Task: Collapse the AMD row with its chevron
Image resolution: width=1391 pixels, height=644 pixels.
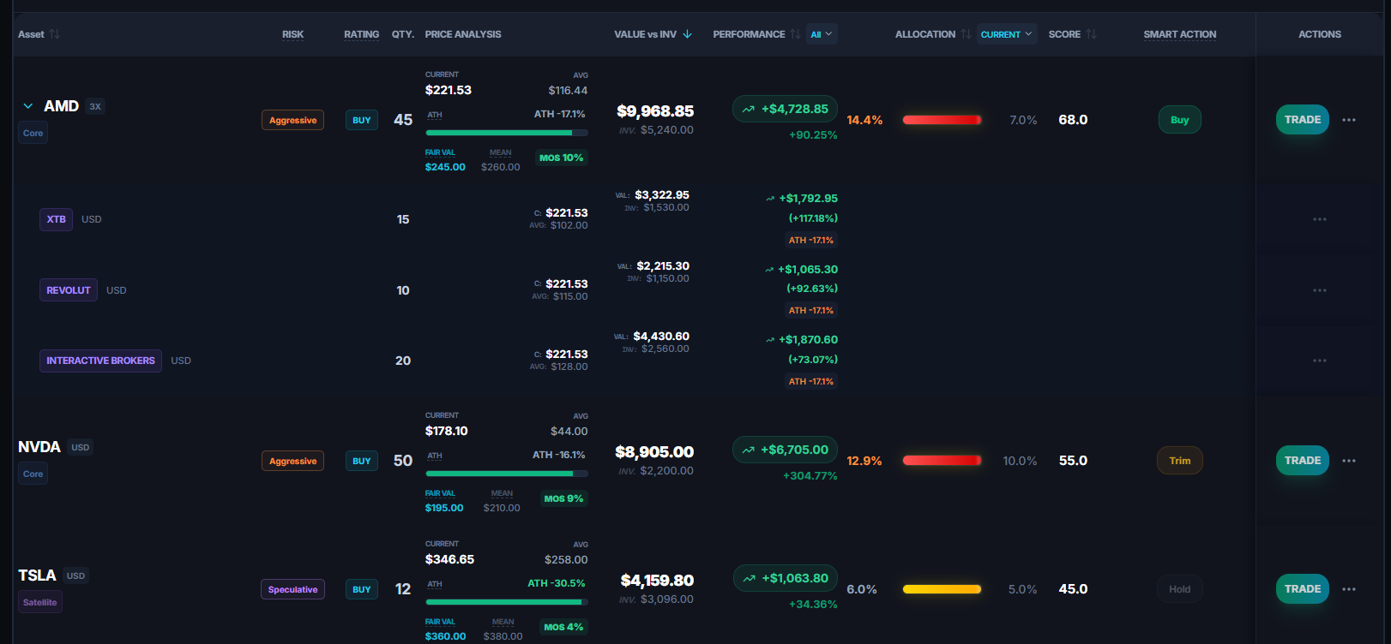Action: [x=28, y=106]
